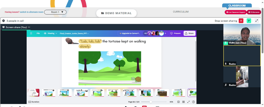Toggle Vidhi Jain microphone icon
This screenshot has width=264, height=107.
coord(226,43)
